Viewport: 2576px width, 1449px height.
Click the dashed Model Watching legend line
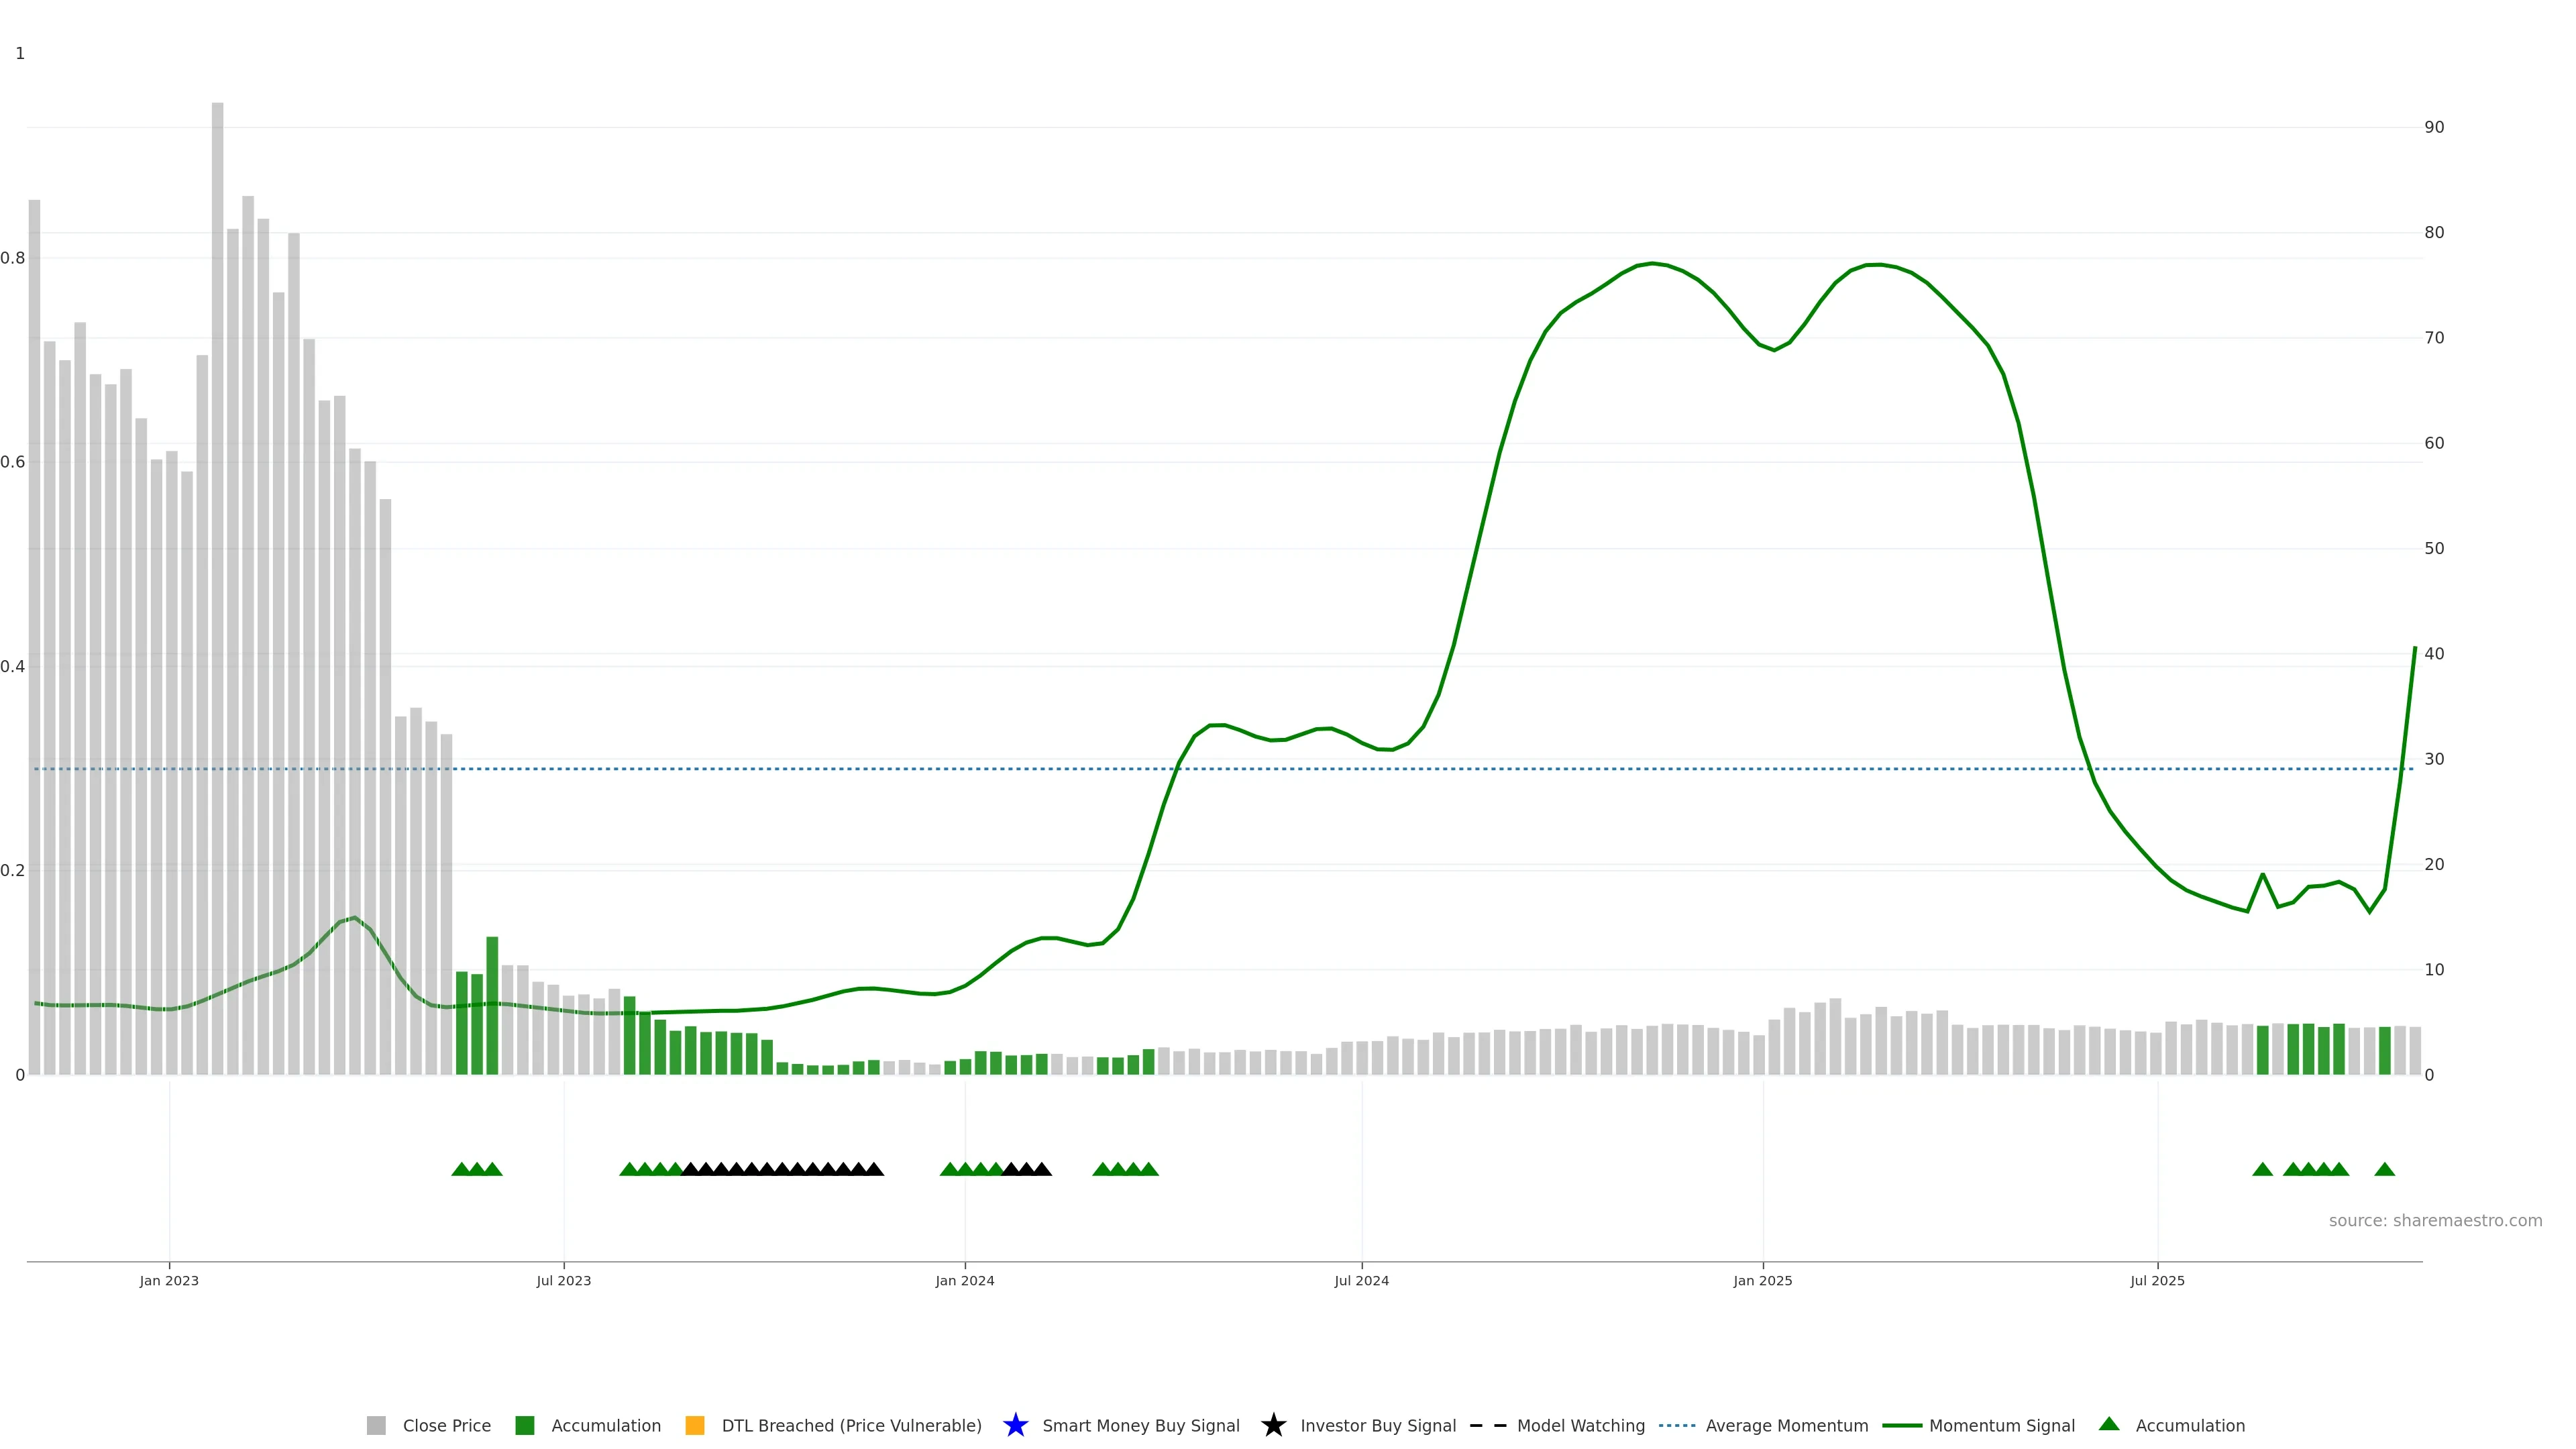(x=1487, y=1425)
